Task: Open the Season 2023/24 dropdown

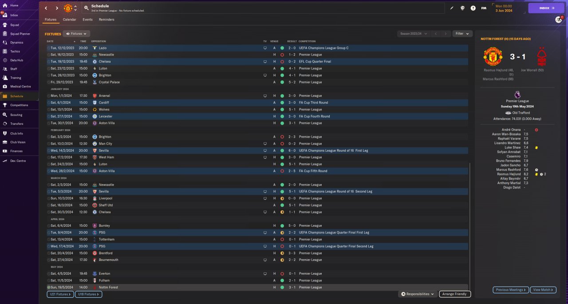Action: click(414, 34)
